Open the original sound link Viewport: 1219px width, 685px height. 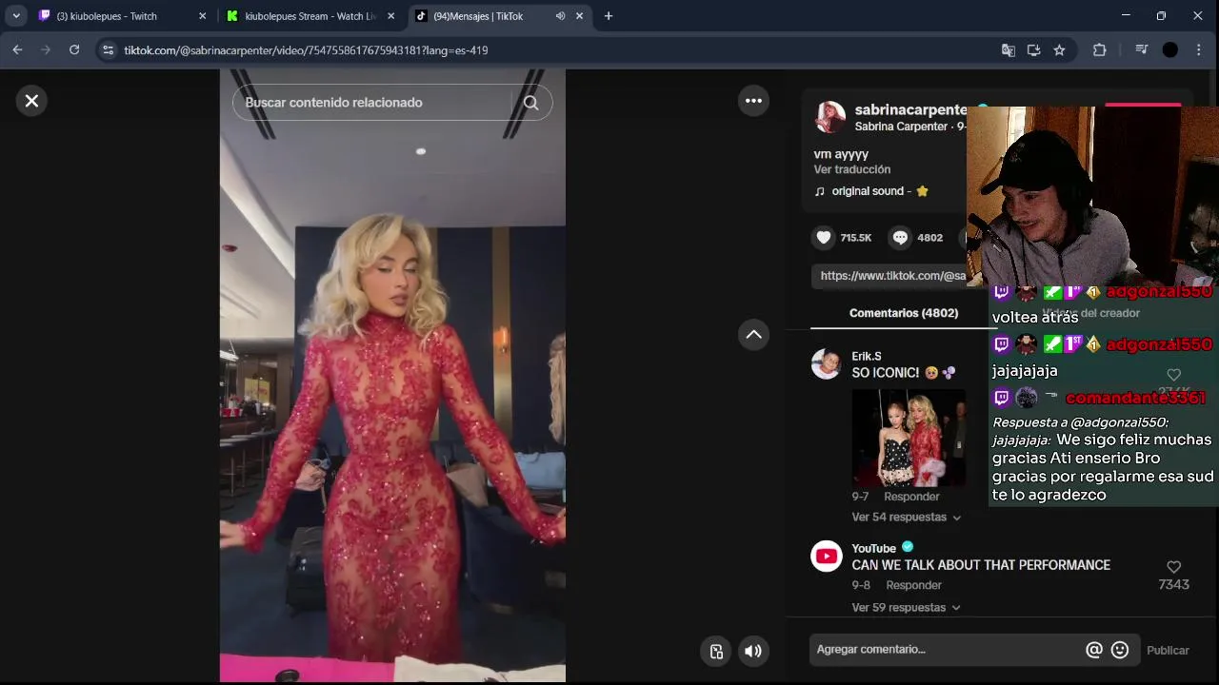(x=871, y=191)
